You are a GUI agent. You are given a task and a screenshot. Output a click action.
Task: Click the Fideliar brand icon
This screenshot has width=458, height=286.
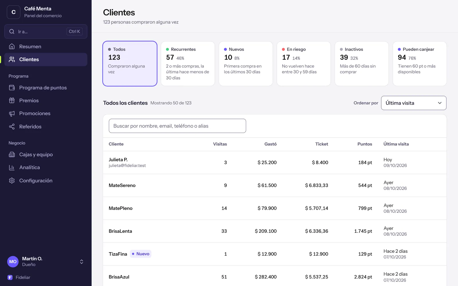point(10,277)
